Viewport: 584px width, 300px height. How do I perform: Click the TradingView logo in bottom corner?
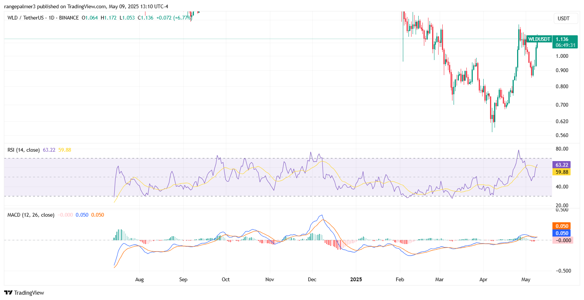click(x=24, y=293)
